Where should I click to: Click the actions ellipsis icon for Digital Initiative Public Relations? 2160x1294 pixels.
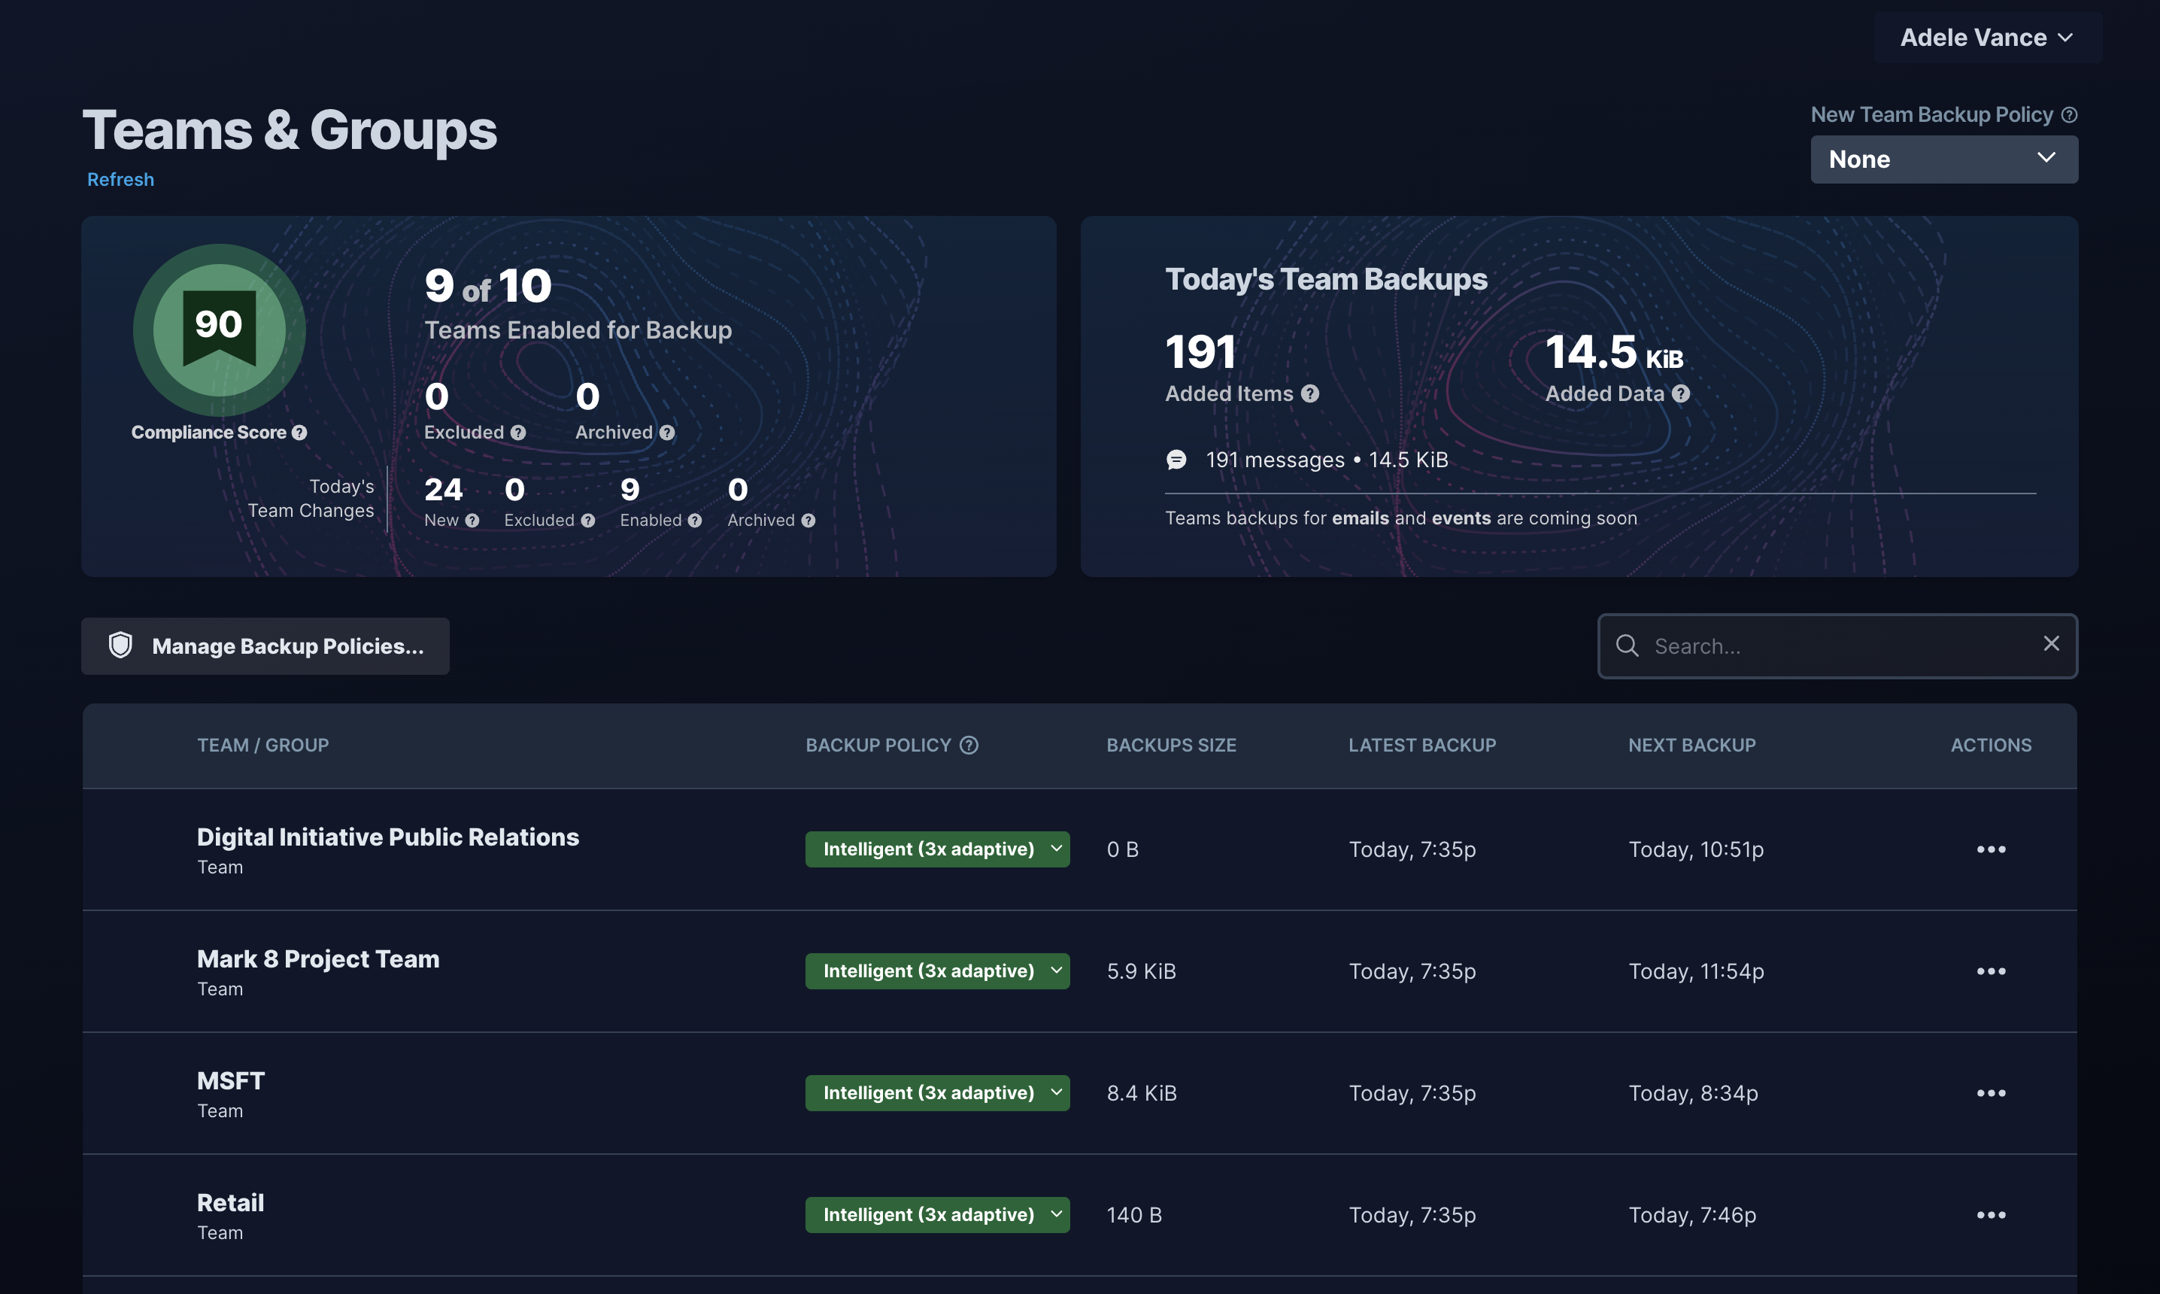(1991, 849)
